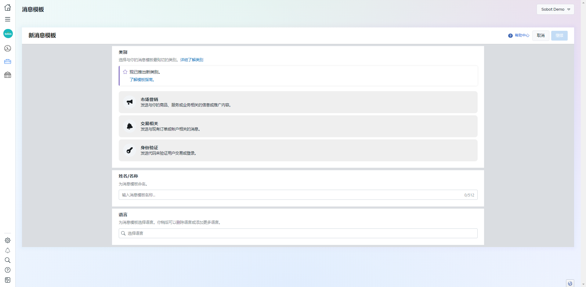
Task: Click the 为消息模板命名 hint text
Action: click(x=133, y=184)
